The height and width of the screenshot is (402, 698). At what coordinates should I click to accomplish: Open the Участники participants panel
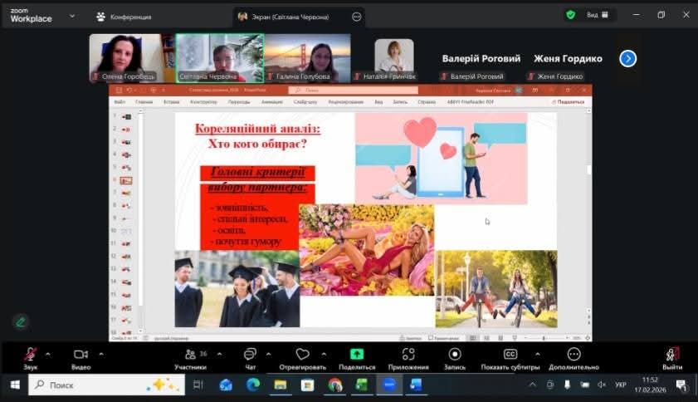pos(190,355)
